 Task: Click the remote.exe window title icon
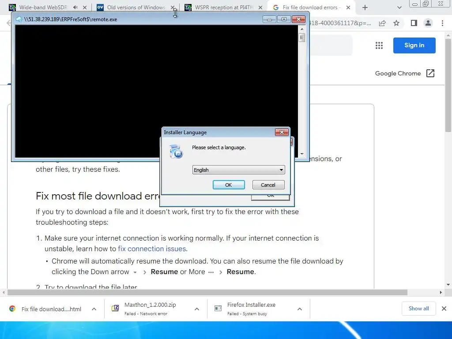pos(19,19)
